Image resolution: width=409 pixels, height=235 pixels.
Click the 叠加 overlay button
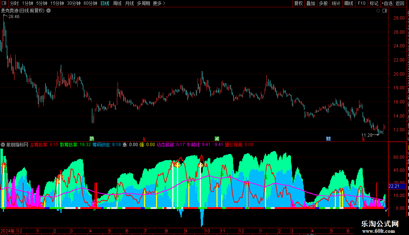(x=311, y=3)
